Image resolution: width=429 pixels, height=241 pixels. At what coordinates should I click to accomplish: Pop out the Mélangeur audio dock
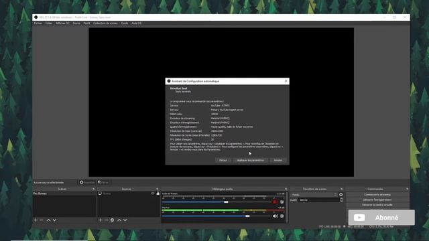(x=286, y=189)
